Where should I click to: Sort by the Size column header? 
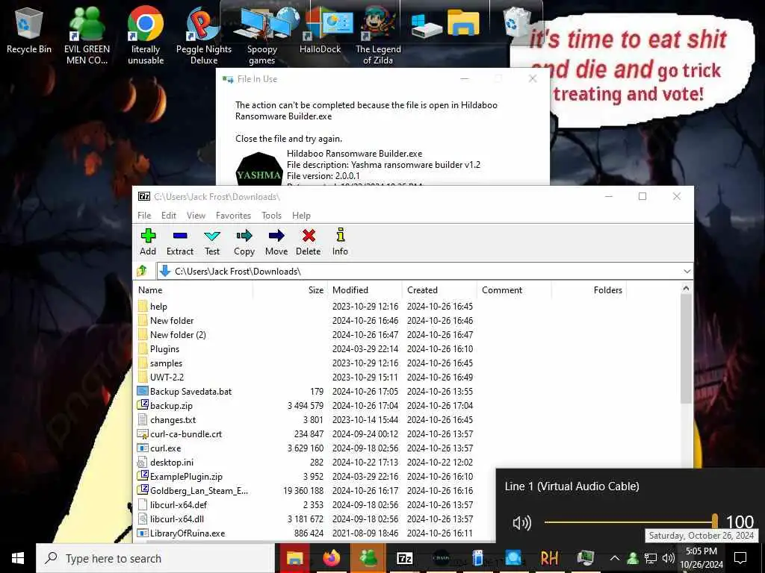tap(291, 290)
